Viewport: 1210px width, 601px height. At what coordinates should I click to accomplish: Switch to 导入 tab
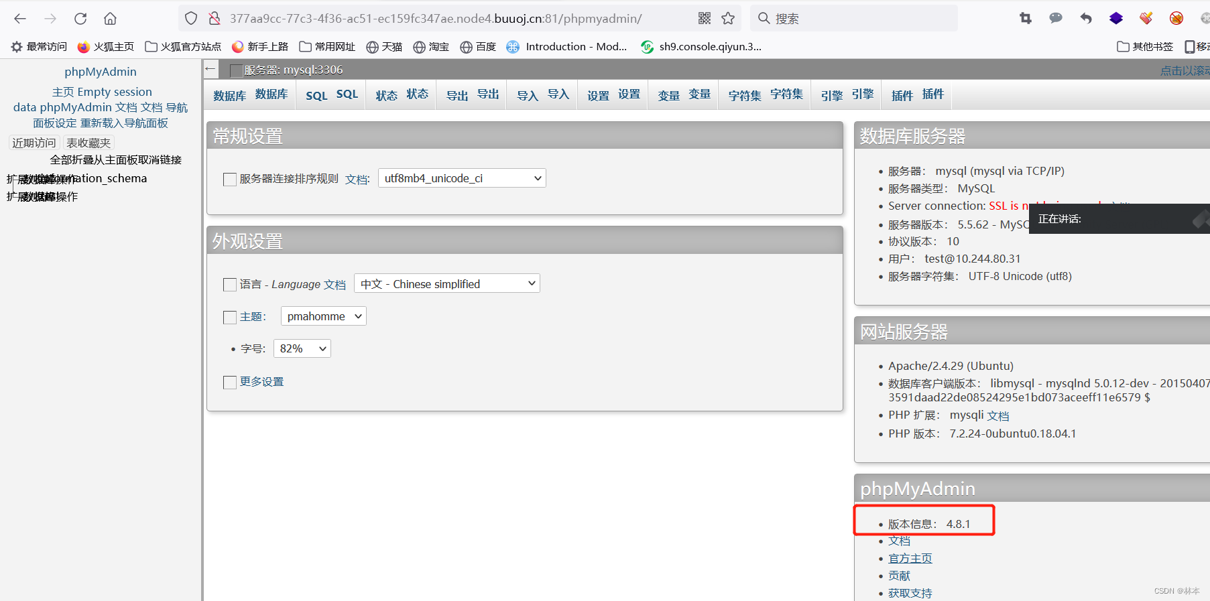pos(542,94)
